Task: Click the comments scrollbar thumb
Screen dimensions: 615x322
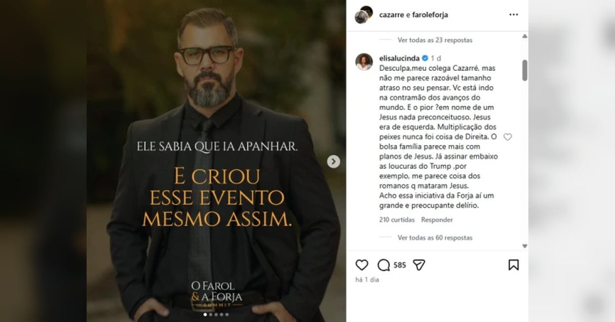Action: tap(525, 70)
